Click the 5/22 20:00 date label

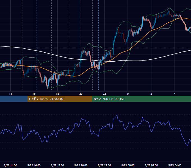click(x=81, y=165)
